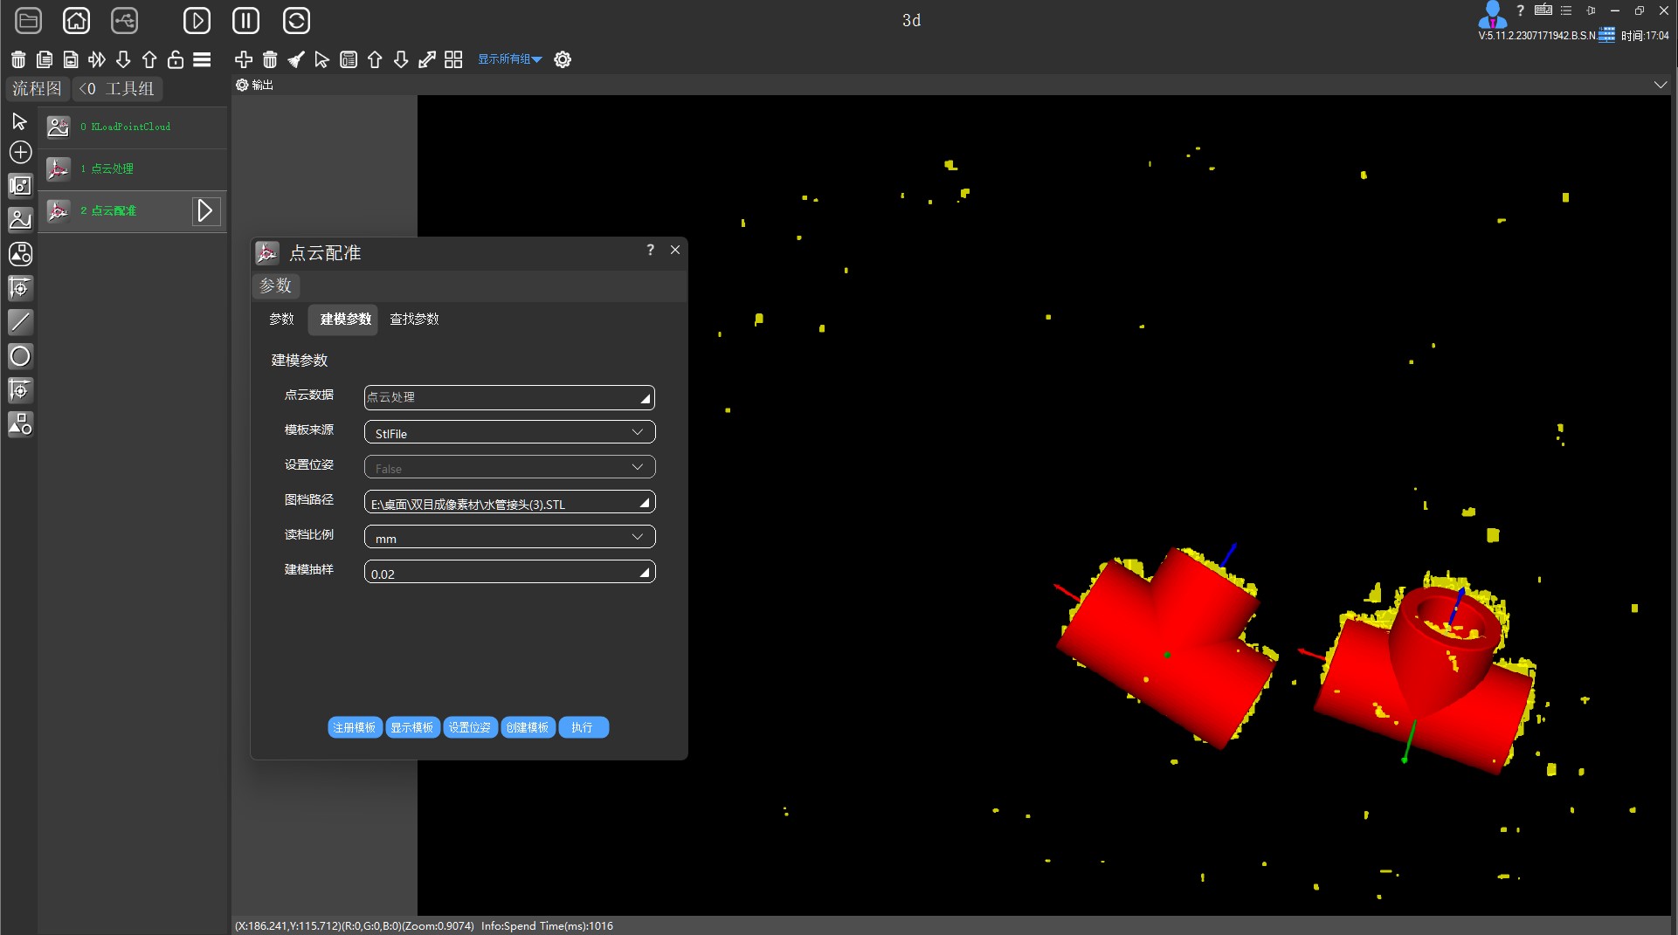The height and width of the screenshot is (935, 1678).
Task: Open view settings gear icon
Action: click(x=563, y=59)
